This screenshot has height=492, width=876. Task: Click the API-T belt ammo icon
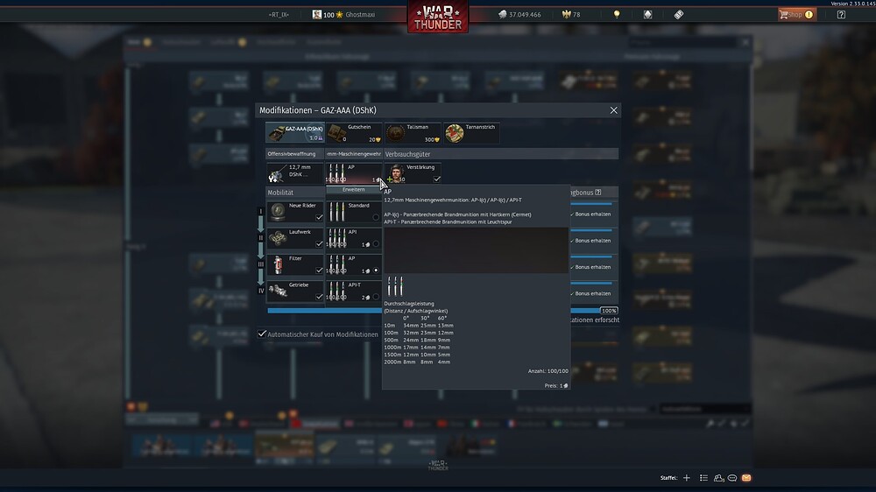(x=337, y=291)
